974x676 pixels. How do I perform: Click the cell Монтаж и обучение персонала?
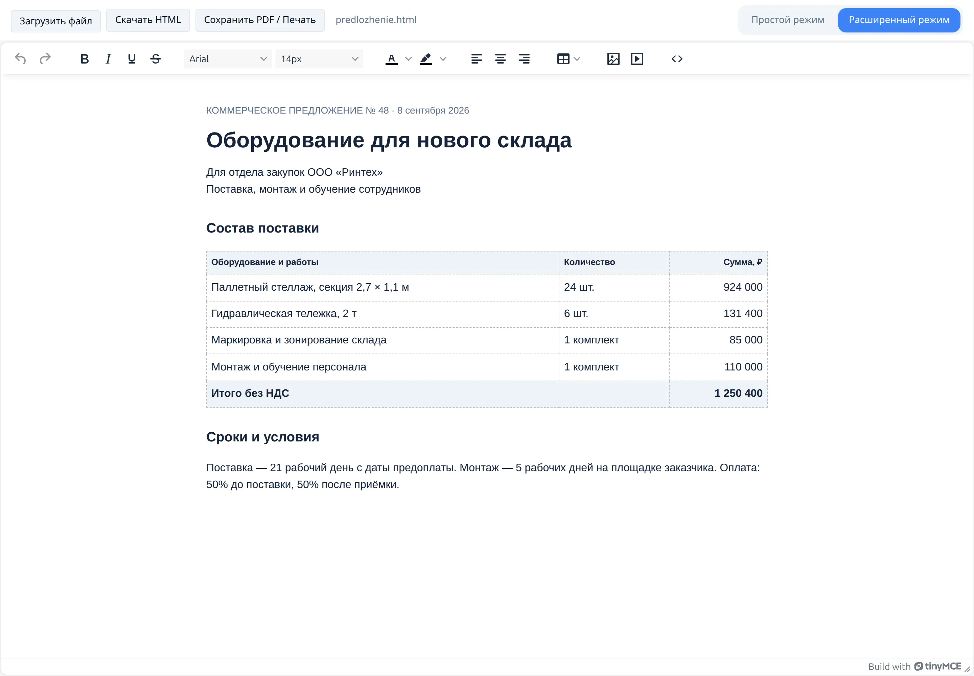tap(382, 367)
